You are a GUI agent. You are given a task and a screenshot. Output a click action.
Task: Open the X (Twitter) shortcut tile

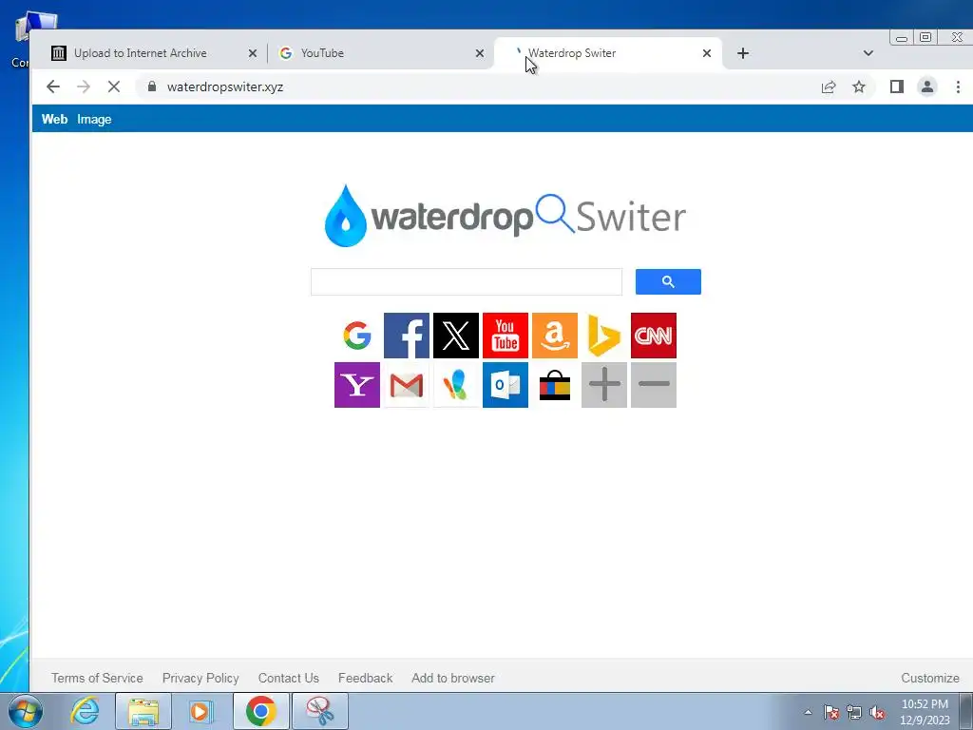(456, 336)
